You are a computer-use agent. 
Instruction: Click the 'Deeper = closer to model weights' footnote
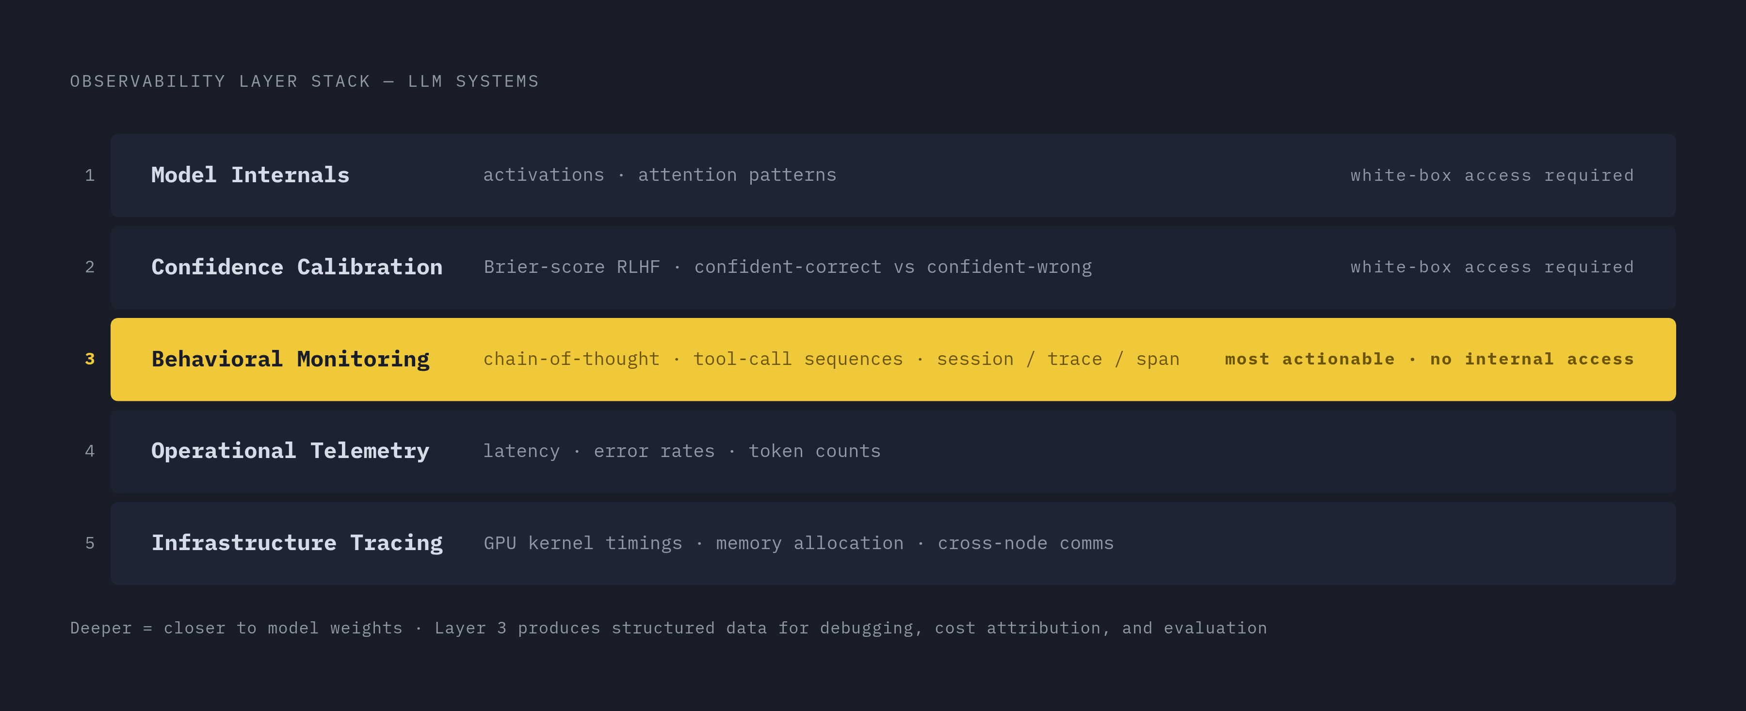click(x=236, y=628)
